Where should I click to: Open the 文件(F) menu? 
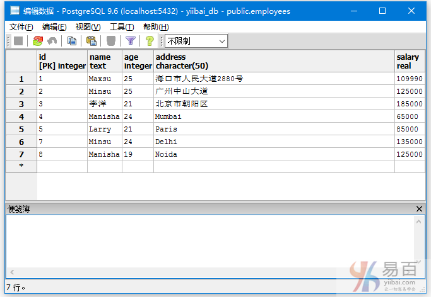point(21,26)
